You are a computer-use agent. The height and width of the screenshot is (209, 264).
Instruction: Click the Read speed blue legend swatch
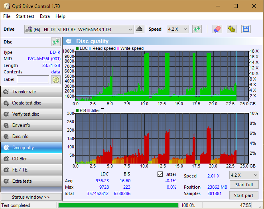click(x=90, y=48)
